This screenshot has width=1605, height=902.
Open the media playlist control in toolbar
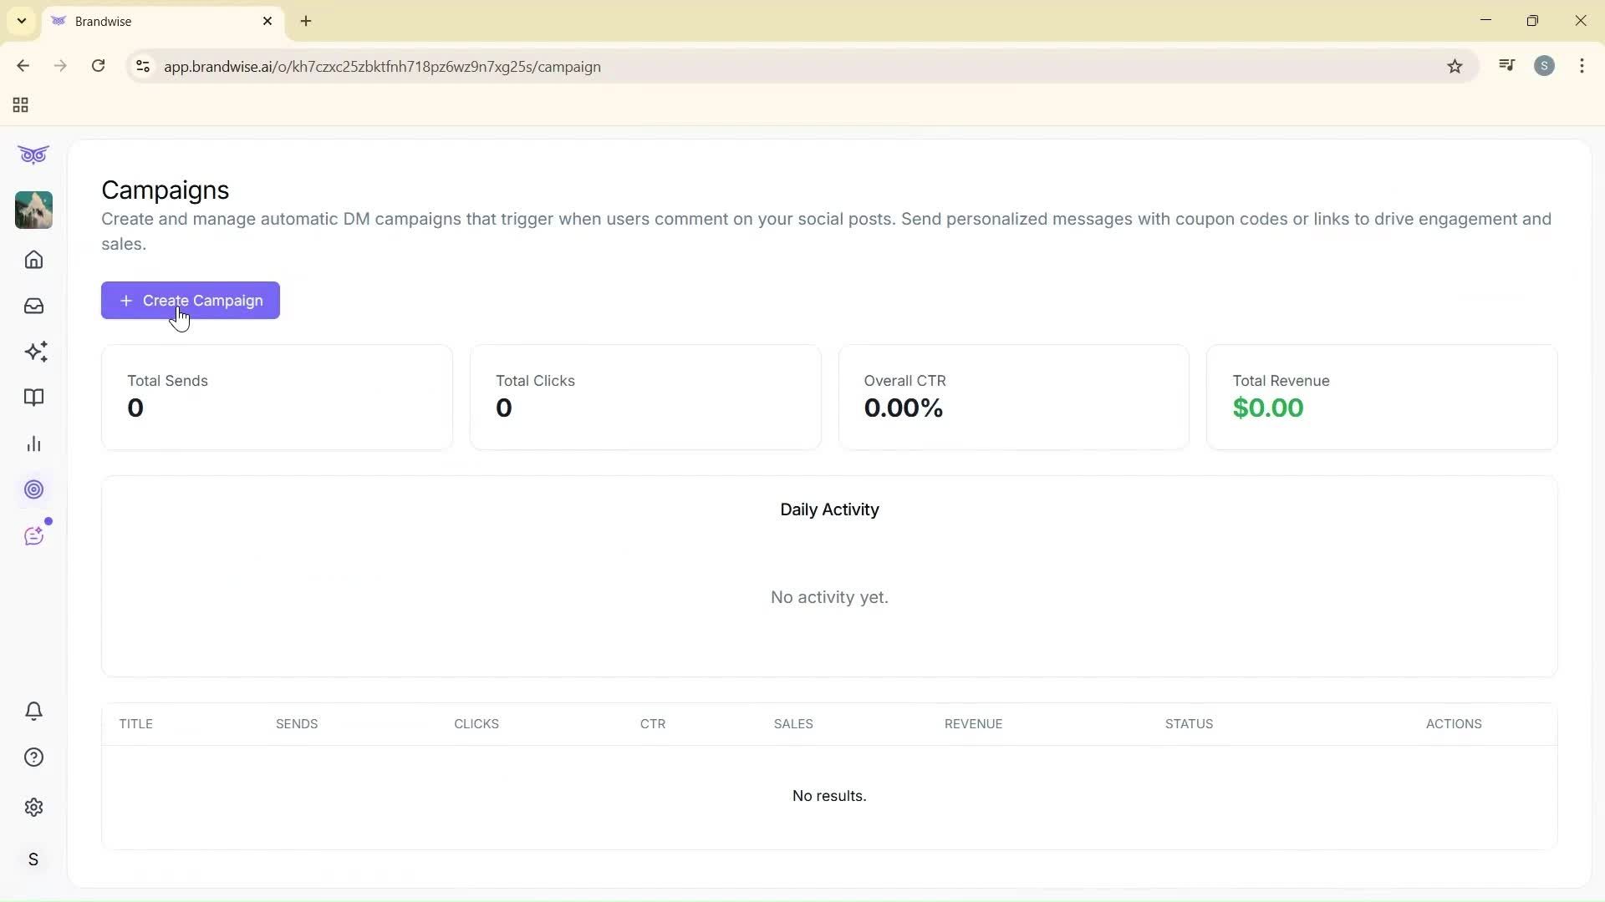[1506, 65]
